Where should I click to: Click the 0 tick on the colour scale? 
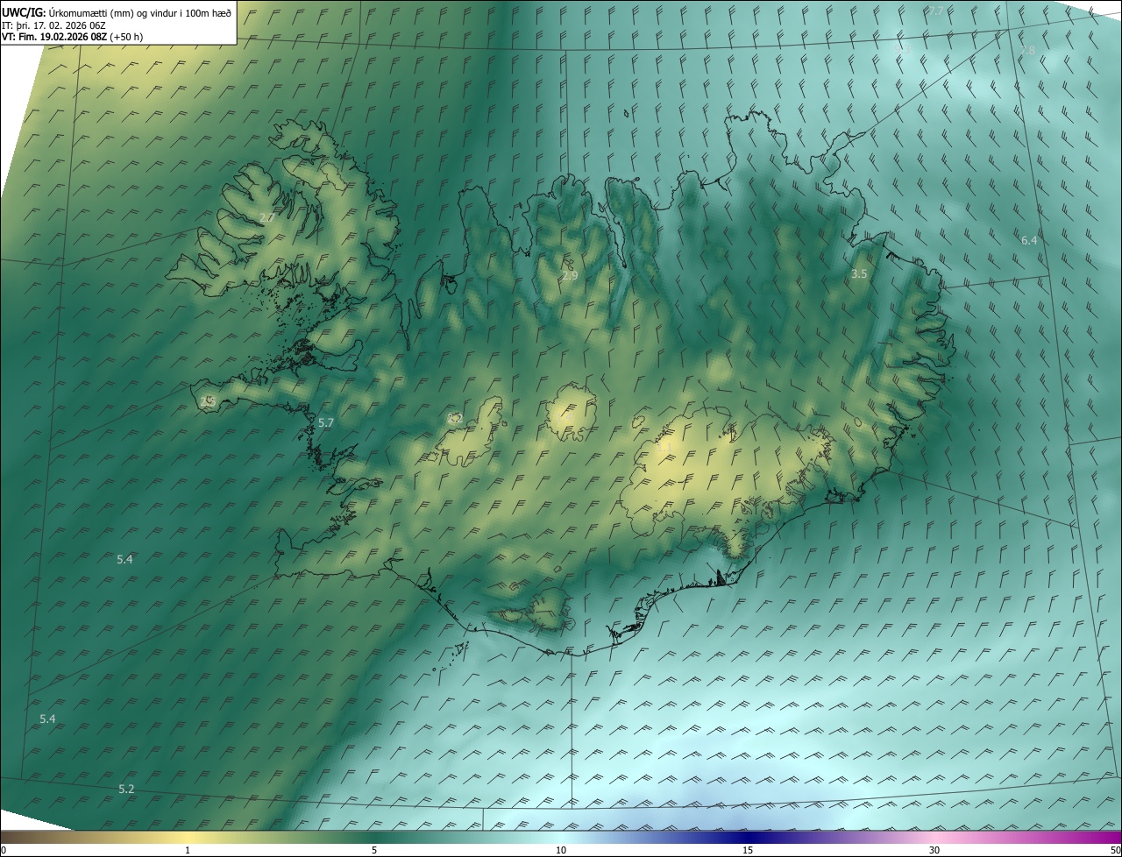point(4,851)
